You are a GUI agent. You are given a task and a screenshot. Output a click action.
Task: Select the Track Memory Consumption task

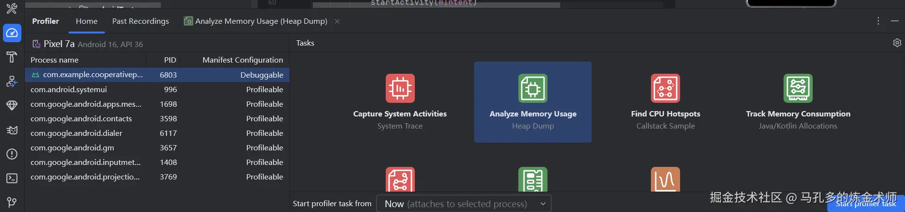click(x=798, y=102)
